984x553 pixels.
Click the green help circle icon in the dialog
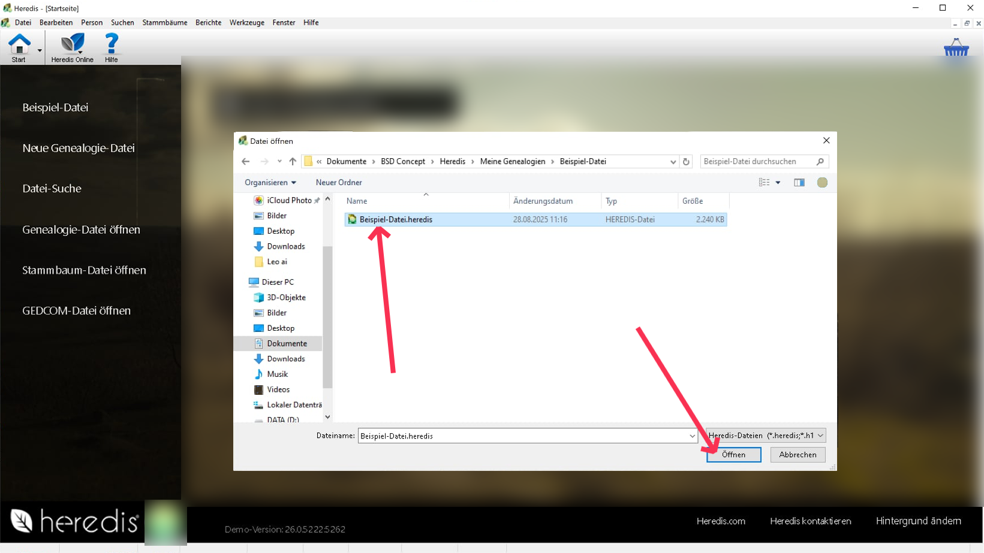(x=822, y=183)
